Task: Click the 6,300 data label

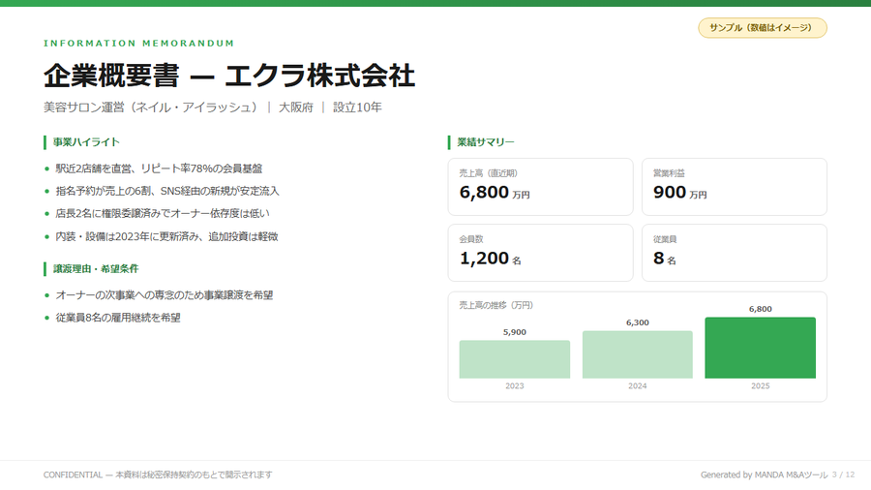Action: (637, 322)
